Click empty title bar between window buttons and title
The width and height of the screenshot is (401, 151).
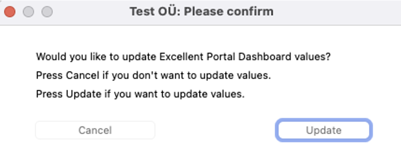pyautogui.click(x=90, y=12)
